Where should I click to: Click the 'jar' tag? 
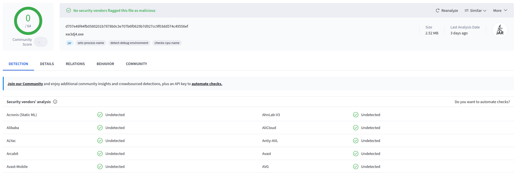pyautogui.click(x=70, y=43)
